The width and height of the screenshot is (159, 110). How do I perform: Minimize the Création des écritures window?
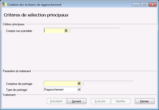[136, 4]
